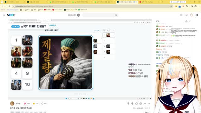
Task: Click the share arrow icon below video
Action: tap(144, 104)
